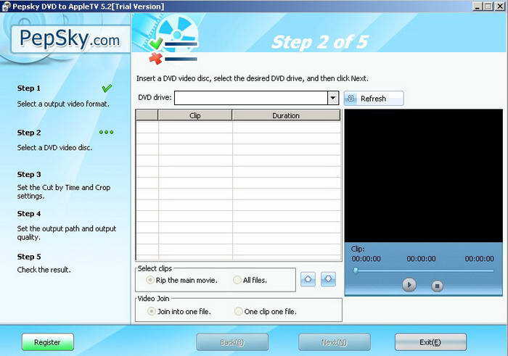Click the Step 5 label
Image resolution: width=508 pixels, height=356 pixels.
point(29,257)
